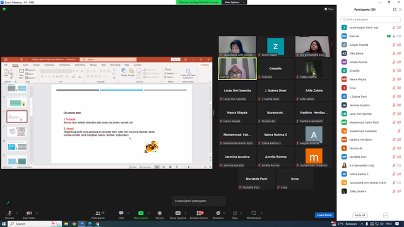Select R.A Bernadette Kelly's video tile

pos(314,46)
